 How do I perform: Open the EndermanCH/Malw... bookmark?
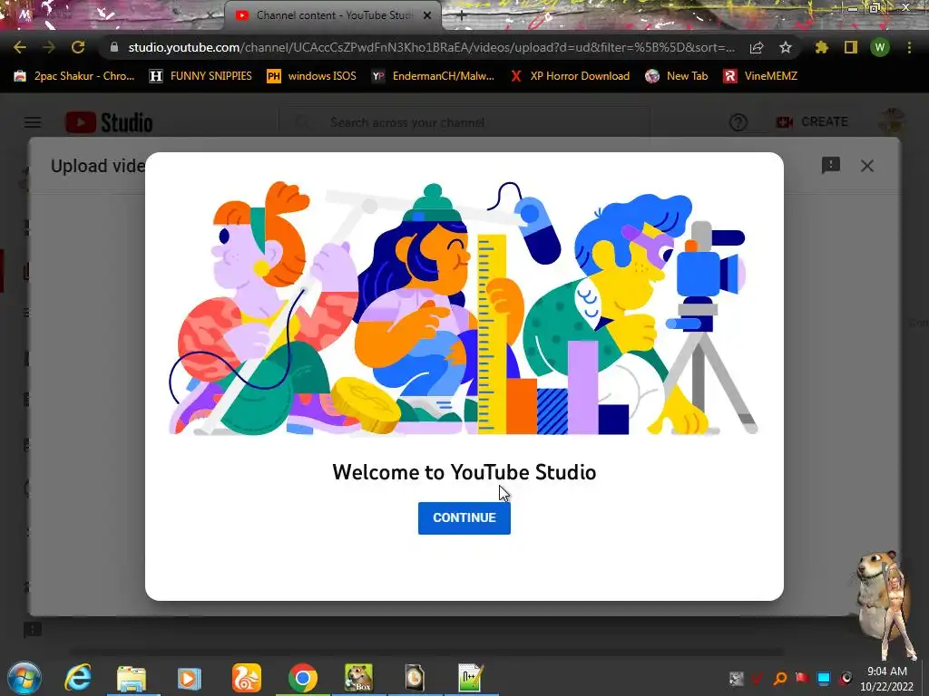433,76
